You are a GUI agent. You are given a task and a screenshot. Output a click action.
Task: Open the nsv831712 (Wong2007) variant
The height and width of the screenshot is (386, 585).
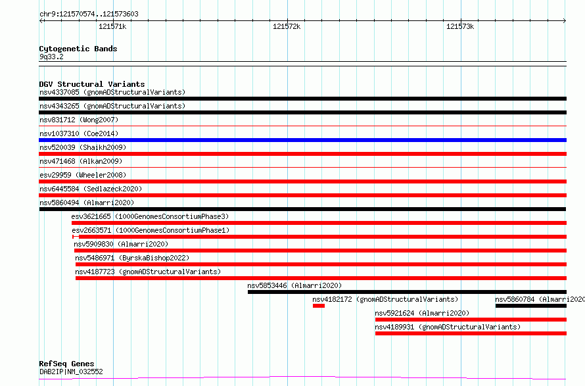click(79, 120)
